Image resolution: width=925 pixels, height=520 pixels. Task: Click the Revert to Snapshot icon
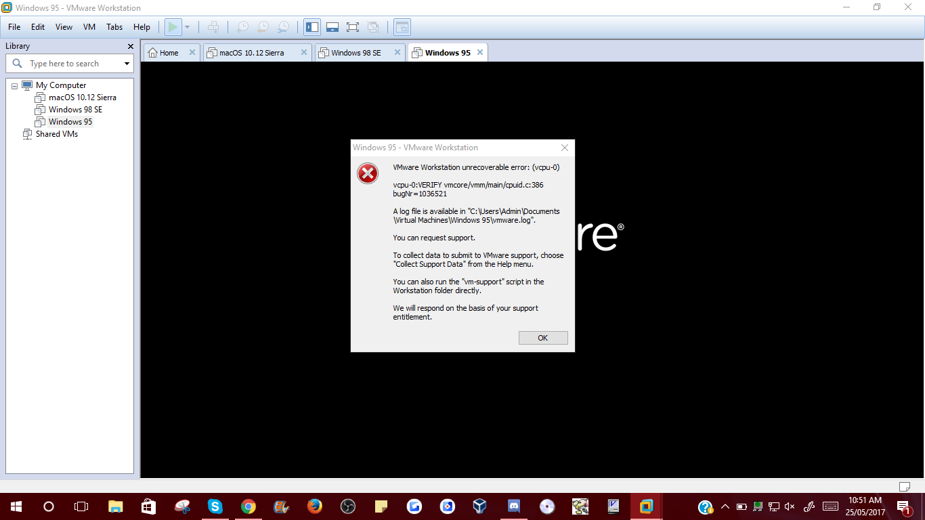coord(263,27)
